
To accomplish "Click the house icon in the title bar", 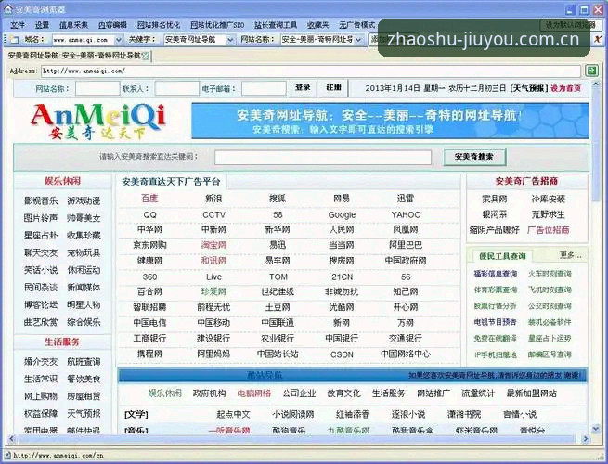I will [x=7, y=8].
